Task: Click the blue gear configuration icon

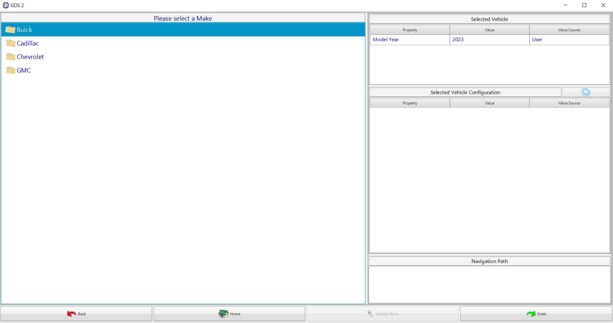Action: [586, 92]
